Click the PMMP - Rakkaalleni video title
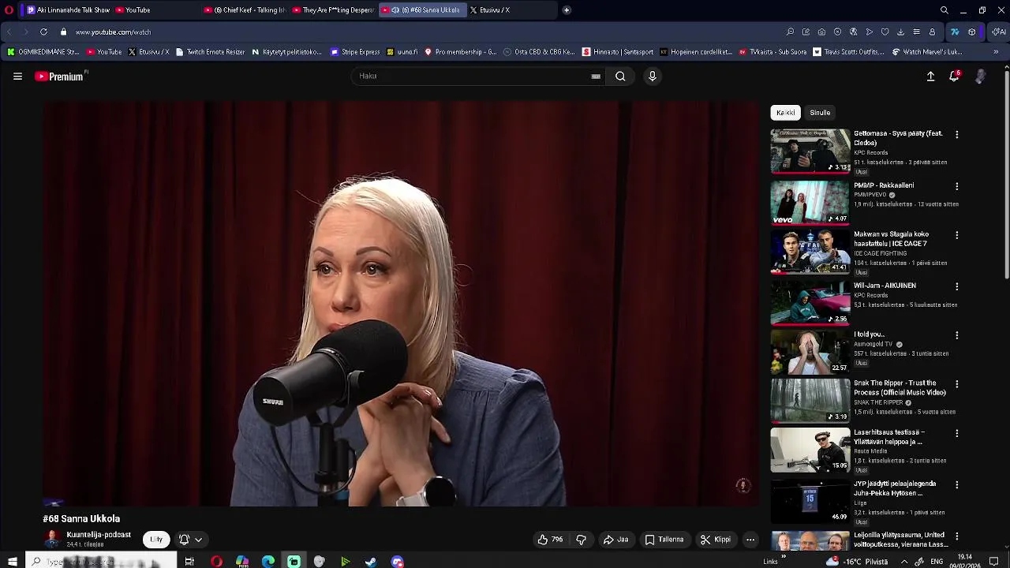Viewport: 1010px width, 568px height. (884, 185)
